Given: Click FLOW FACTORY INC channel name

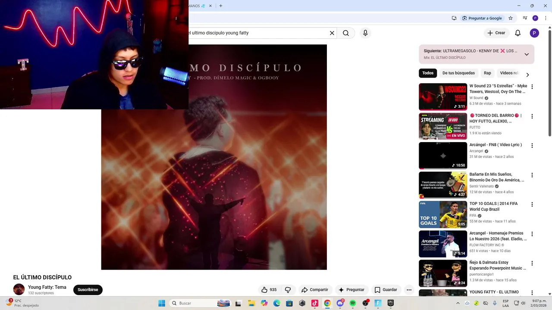Looking at the screenshot, I should click(487, 245).
